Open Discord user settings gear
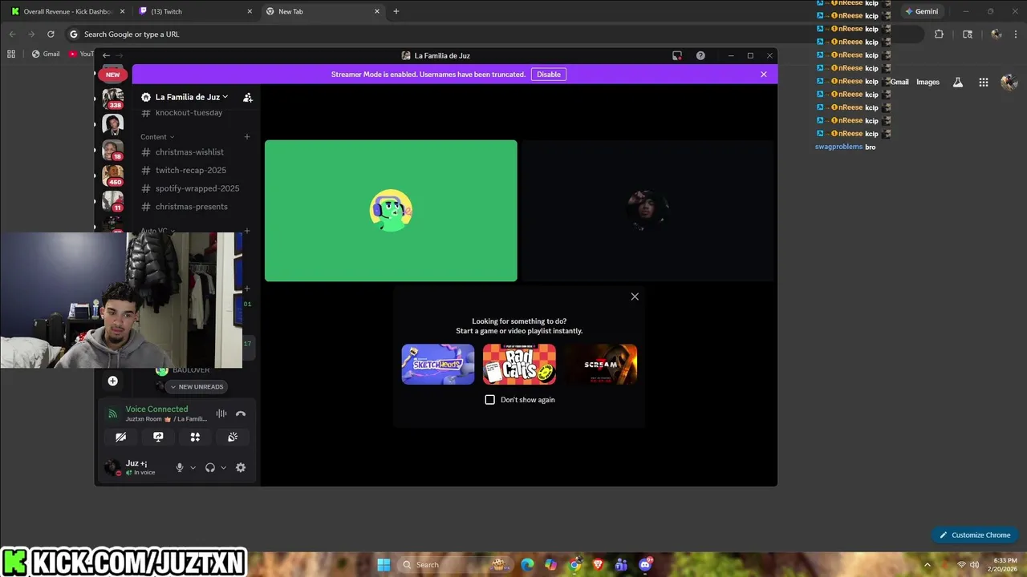The width and height of the screenshot is (1027, 577). [x=241, y=467]
